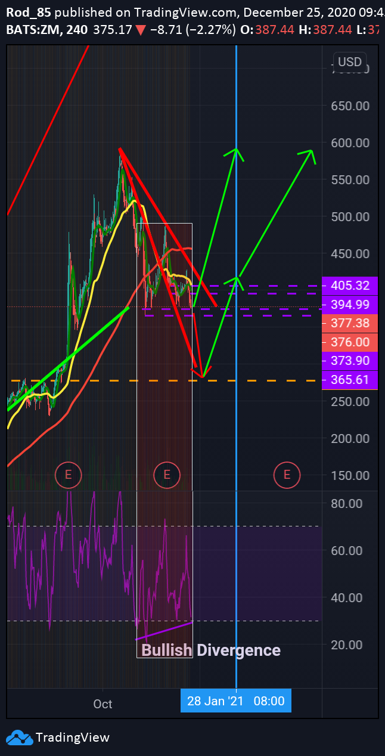This screenshot has height=756, width=385.
Task: Click the 650.00 price axis label
Action: tap(350, 106)
